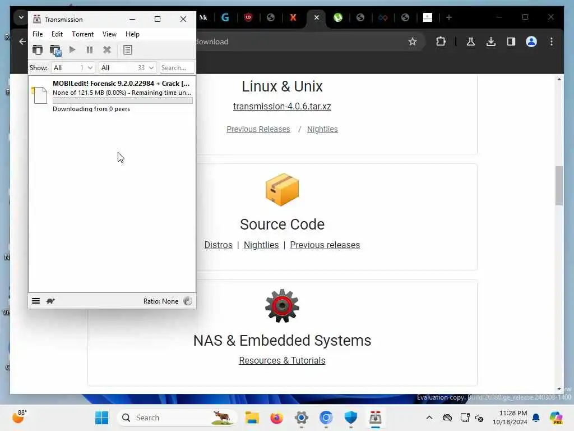Image resolution: width=574 pixels, height=431 pixels.
Task: Click the torrent file icon in list
Action: (40, 95)
